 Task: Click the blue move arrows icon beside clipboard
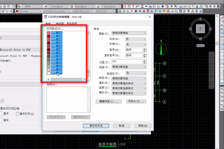[214, 7]
